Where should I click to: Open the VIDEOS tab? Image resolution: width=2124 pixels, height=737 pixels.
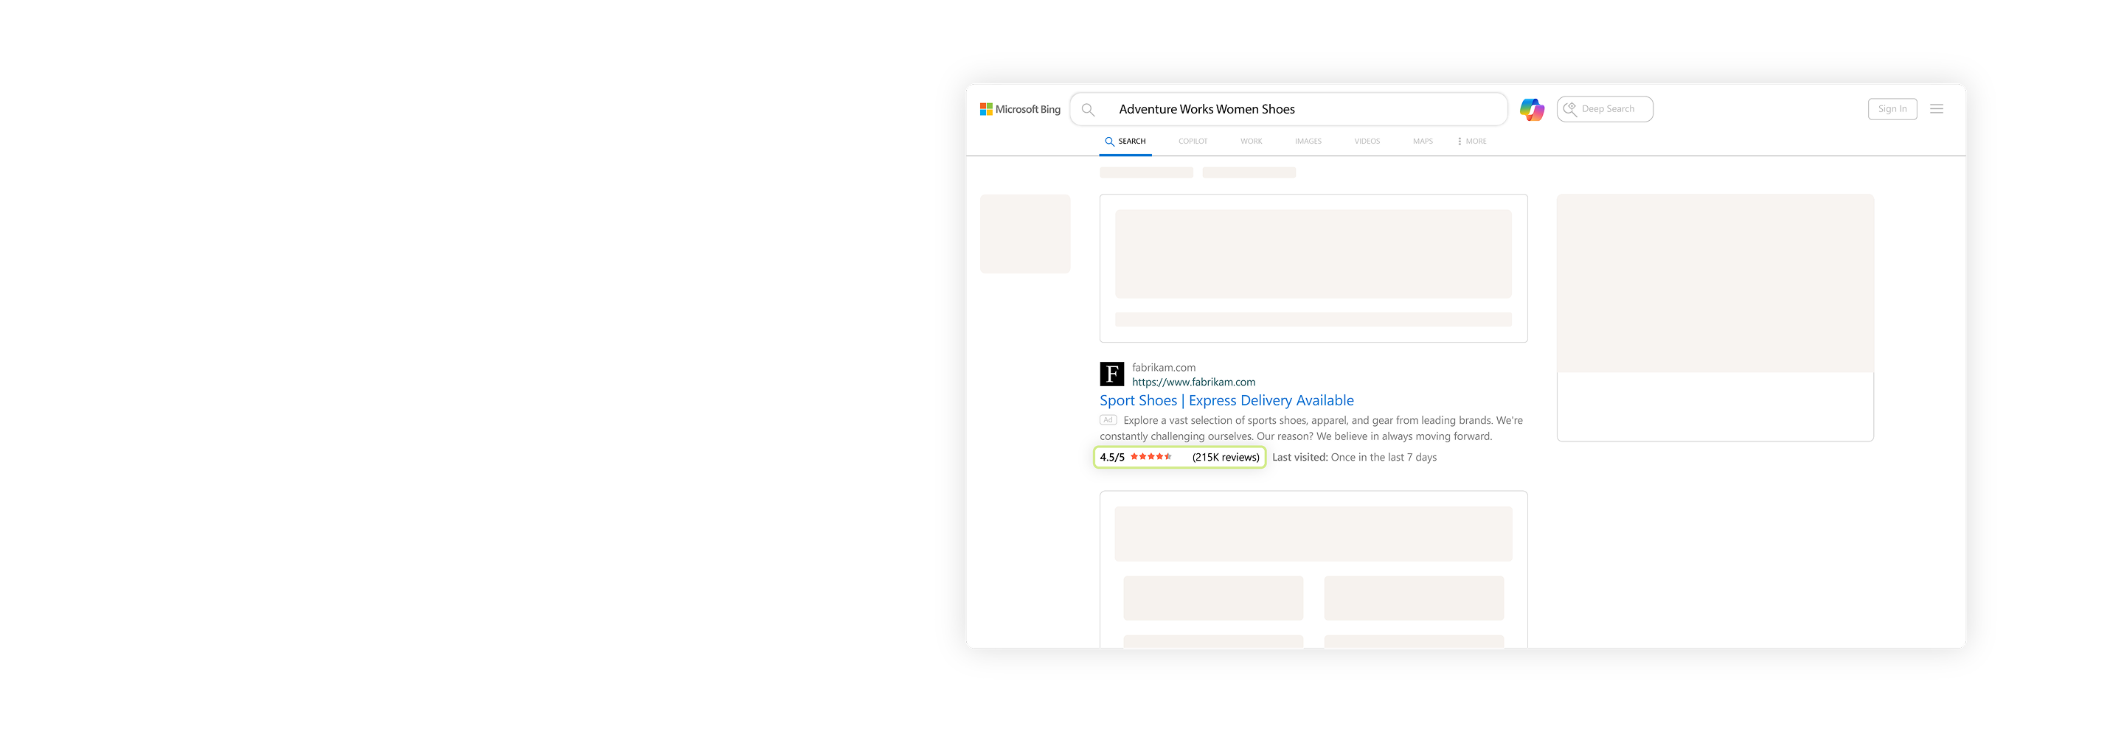click(x=1367, y=142)
